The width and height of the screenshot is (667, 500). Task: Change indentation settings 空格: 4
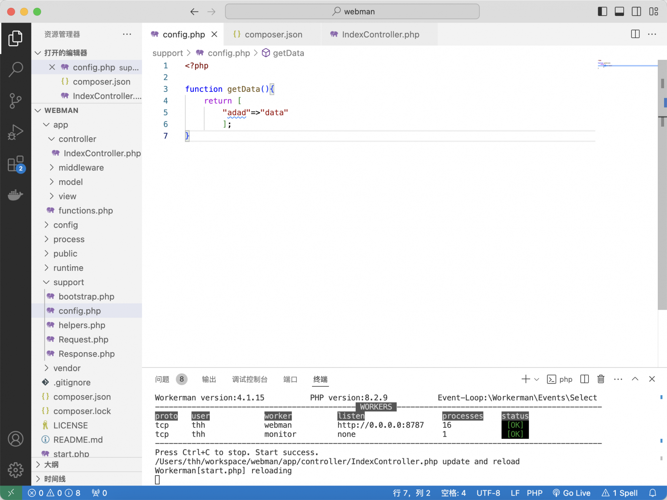[453, 493]
